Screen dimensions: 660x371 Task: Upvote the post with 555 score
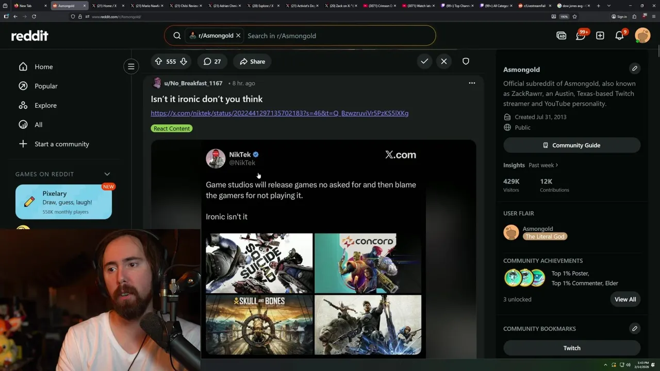coord(159,61)
